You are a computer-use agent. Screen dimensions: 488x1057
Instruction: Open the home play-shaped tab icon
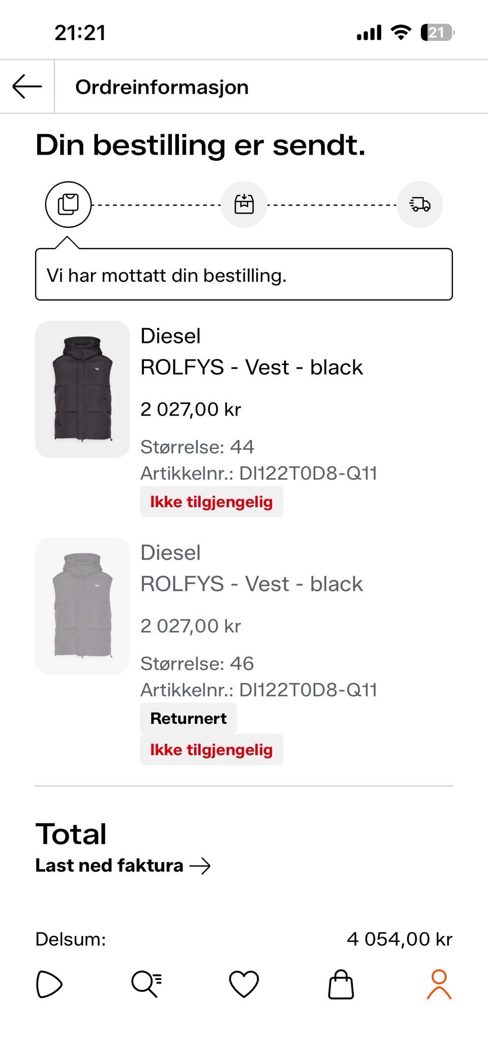click(x=49, y=984)
